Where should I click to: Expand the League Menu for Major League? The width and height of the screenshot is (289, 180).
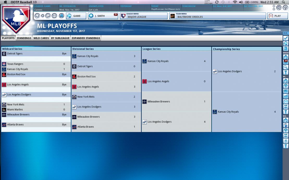pos(144,16)
